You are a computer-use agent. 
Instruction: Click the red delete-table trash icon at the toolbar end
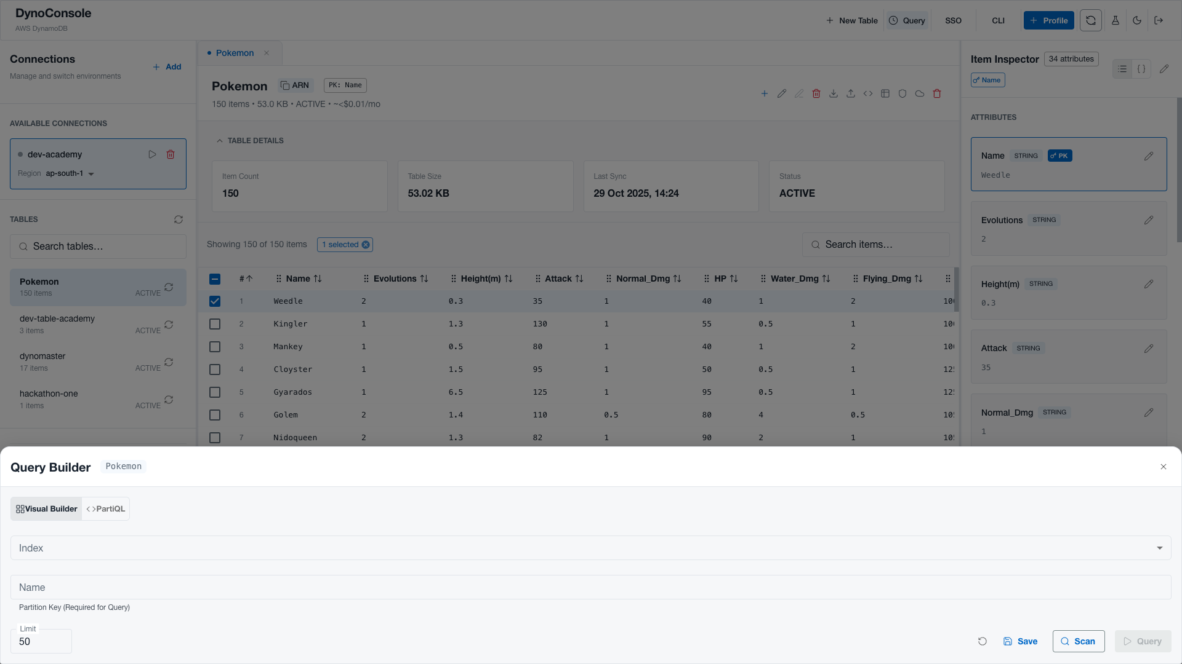click(936, 93)
